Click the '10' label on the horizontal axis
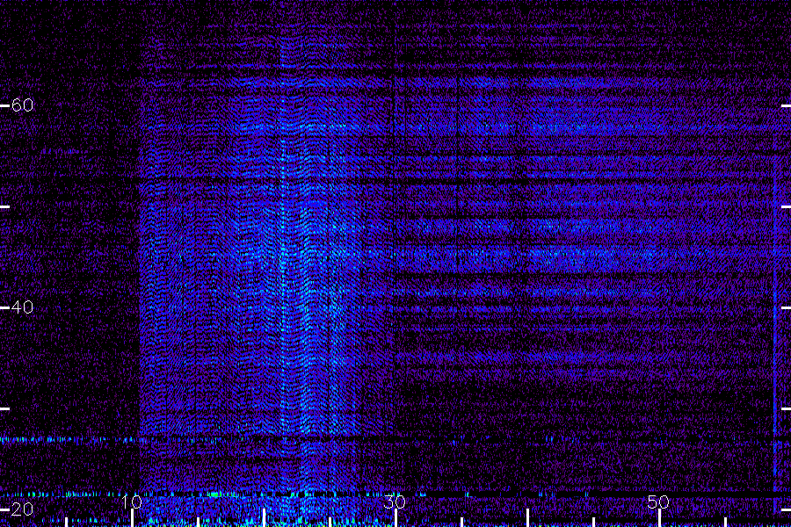This screenshot has width=791, height=527. pos(132,502)
